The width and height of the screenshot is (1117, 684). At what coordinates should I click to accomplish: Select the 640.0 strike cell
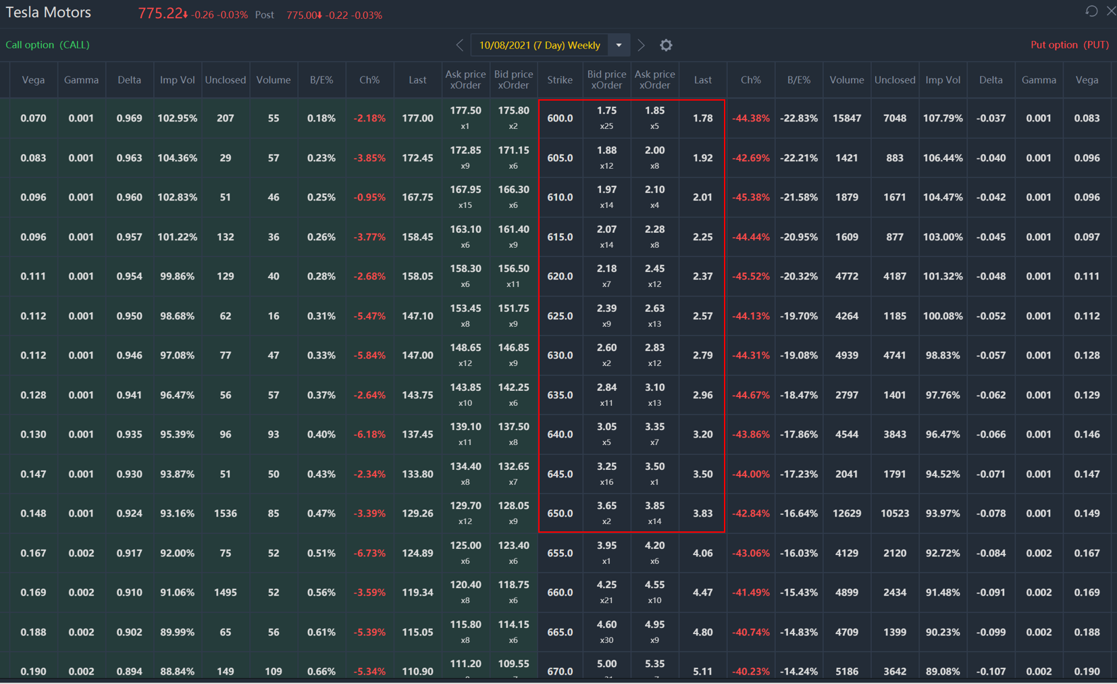[560, 434]
